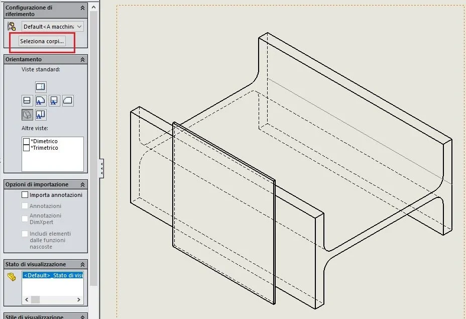Open the Default<A macchina configuration dropdown

pos(53,27)
